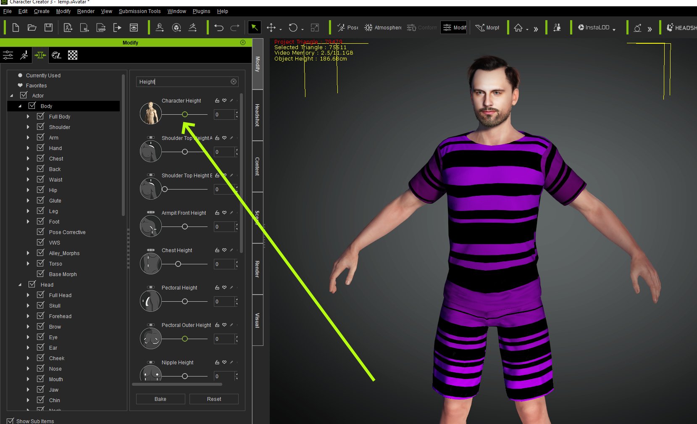Expand the Full Body category
The width and height of the screenshot is (697, 424).
coord(28,116)
